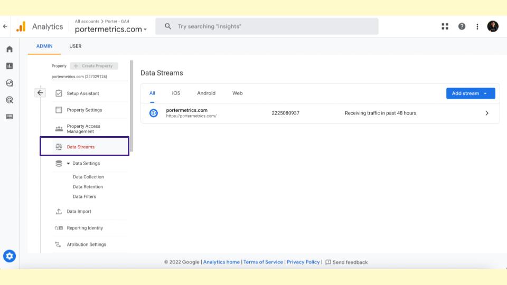The image size is (507, 285).
Task: Open the Help question mark icon
Action: pos(462,26)
